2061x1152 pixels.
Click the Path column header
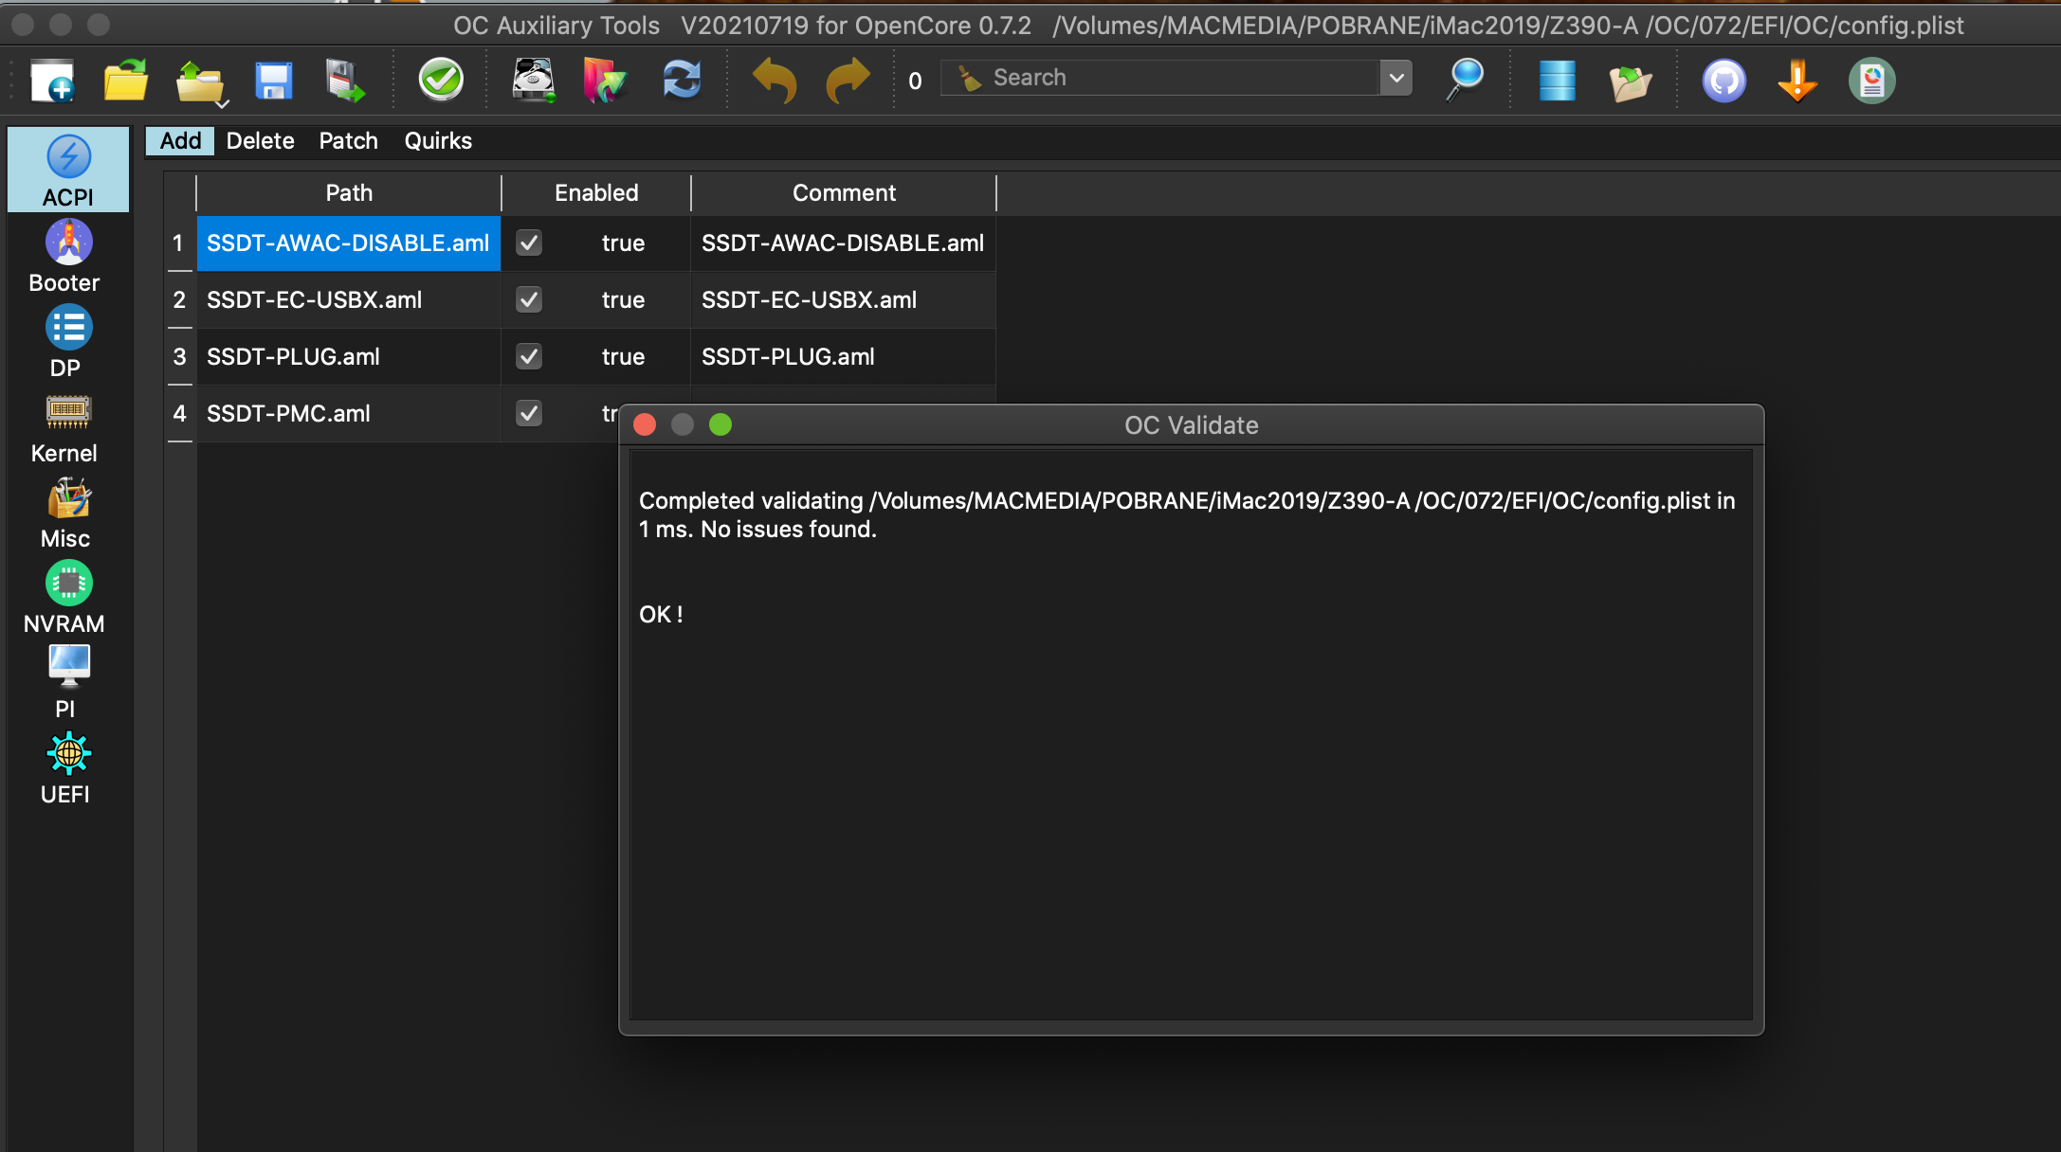tap(349, 193)
